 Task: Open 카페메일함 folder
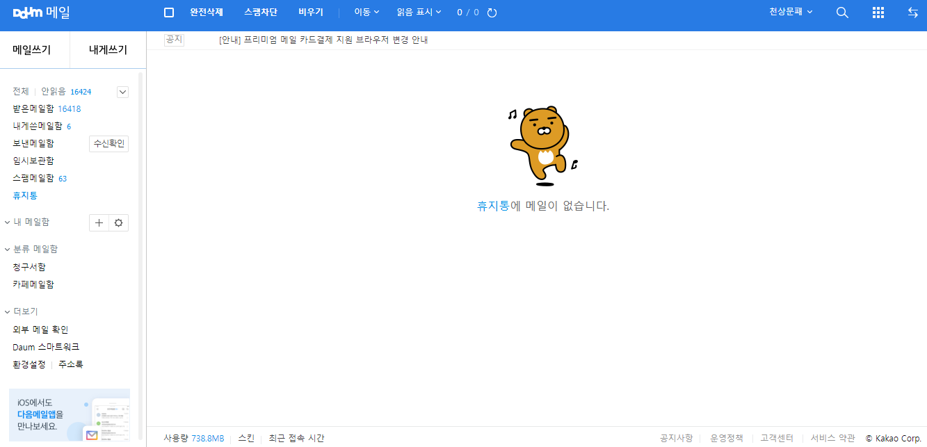33,284
